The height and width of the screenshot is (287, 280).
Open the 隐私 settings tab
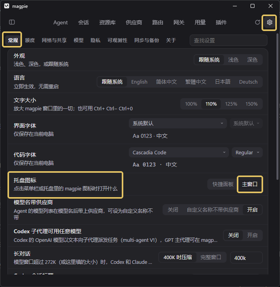(x=95, y=40)
